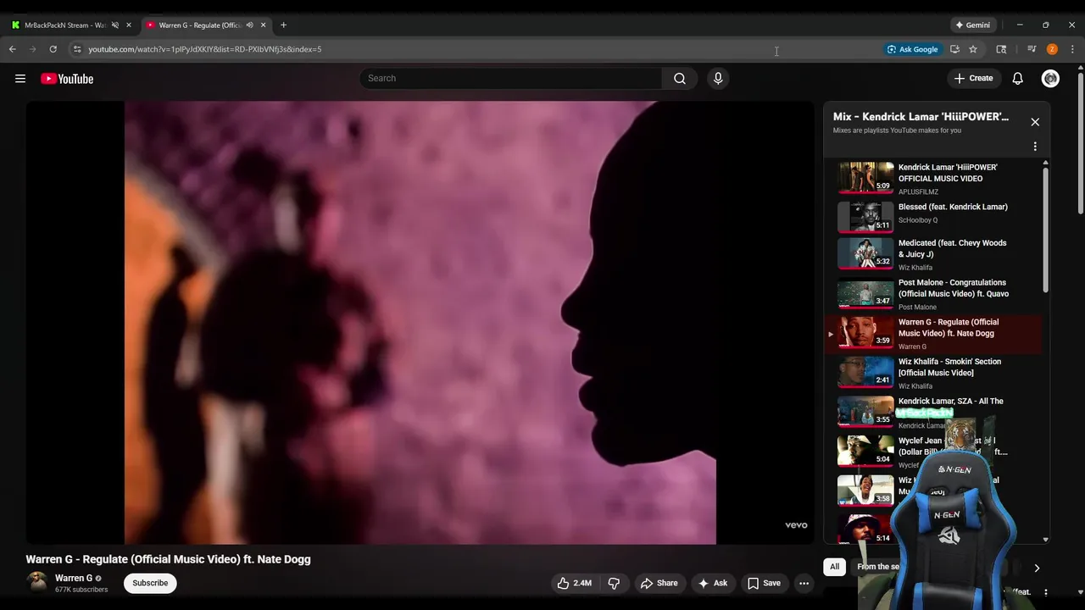This screenshot has width=1085, height=610.
Task: Dislike the video with thumbs down
Action: pos(614,583)
